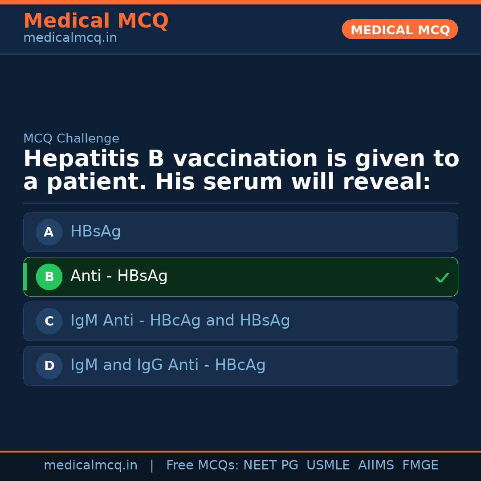This screenshot has height=481, width=481.
Task: Click the letter A circle badge
Action: tap(49, 232)
